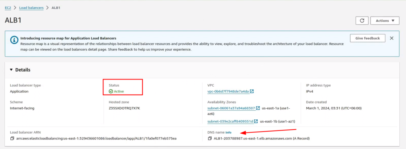
Task: Open subnet-039e2caff8409551d link
Action: click(x=230, y=121)
